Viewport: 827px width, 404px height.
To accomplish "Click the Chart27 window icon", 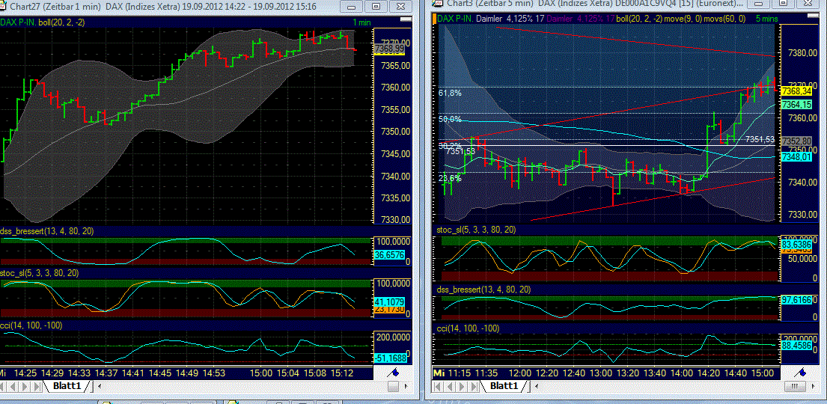I will click(4, 6).
